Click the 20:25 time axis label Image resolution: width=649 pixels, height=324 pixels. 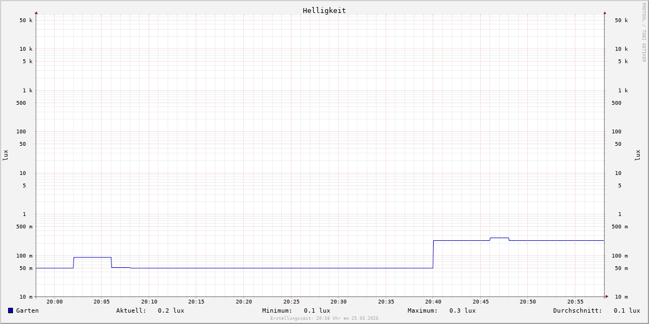click(292, 302)
